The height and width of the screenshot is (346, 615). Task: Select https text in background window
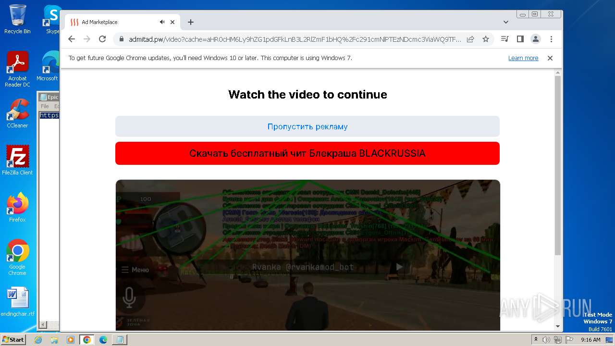[49, 115]
